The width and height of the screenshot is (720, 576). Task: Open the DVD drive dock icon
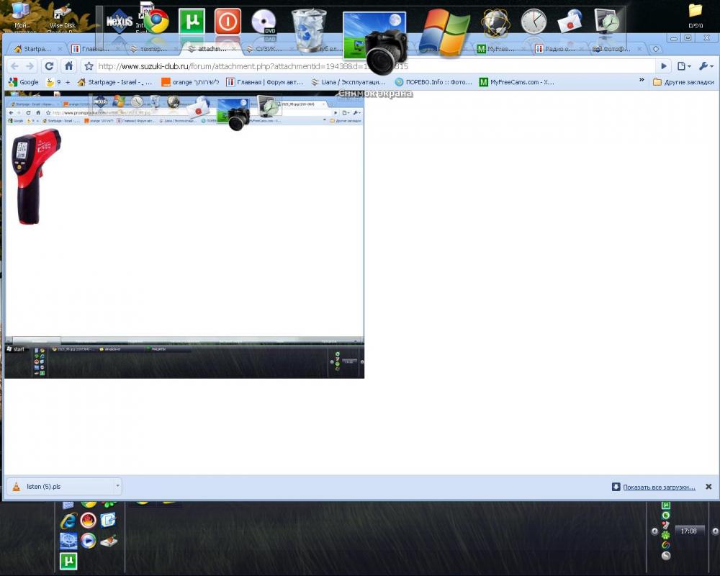[x=264, y=22]
